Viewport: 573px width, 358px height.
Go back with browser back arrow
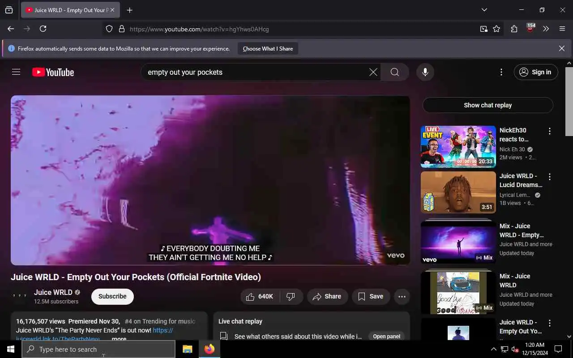click(11, 29)
